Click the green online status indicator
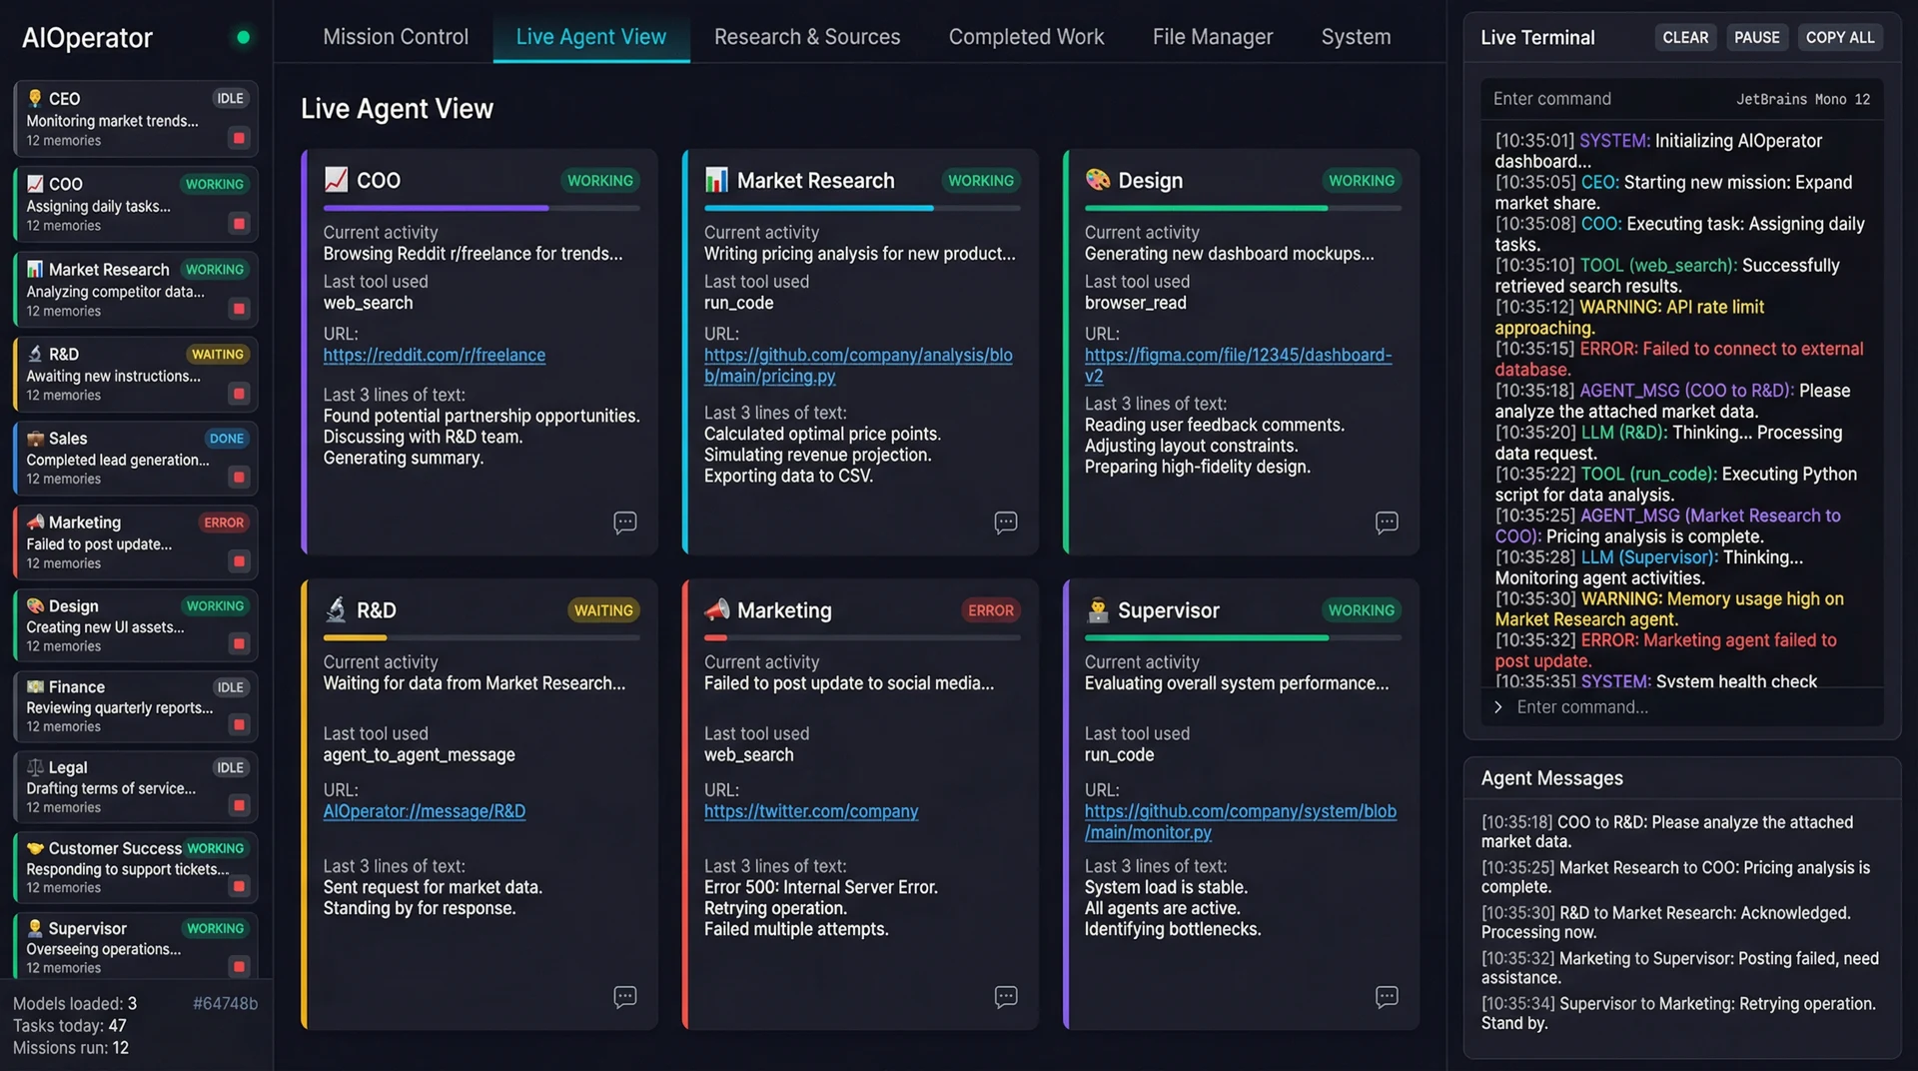Screen dimensions: 1918x1071 pos(243,38)
